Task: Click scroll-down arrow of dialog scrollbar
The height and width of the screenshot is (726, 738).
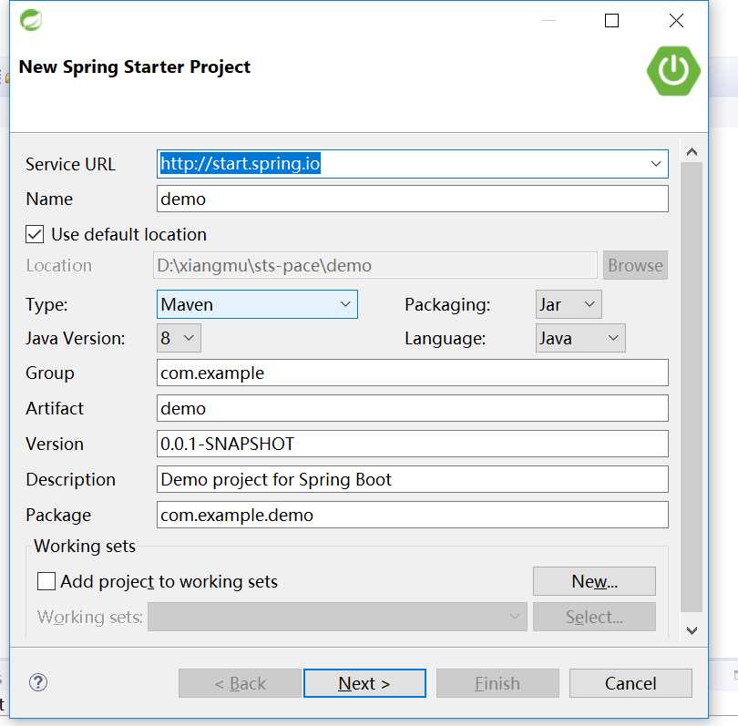Action: (692, 630)
